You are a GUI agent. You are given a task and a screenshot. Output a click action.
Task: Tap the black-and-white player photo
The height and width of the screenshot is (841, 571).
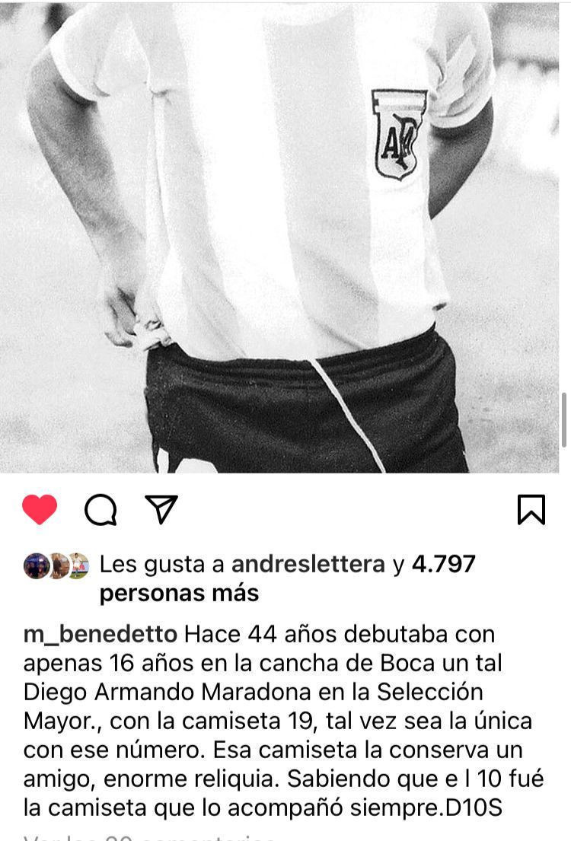[x=279, y=237]
